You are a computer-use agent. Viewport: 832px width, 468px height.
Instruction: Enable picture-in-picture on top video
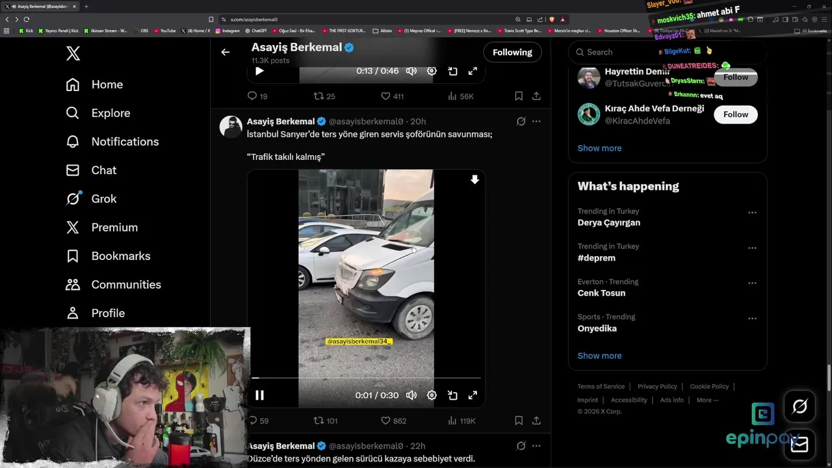(x=452, y=71)
